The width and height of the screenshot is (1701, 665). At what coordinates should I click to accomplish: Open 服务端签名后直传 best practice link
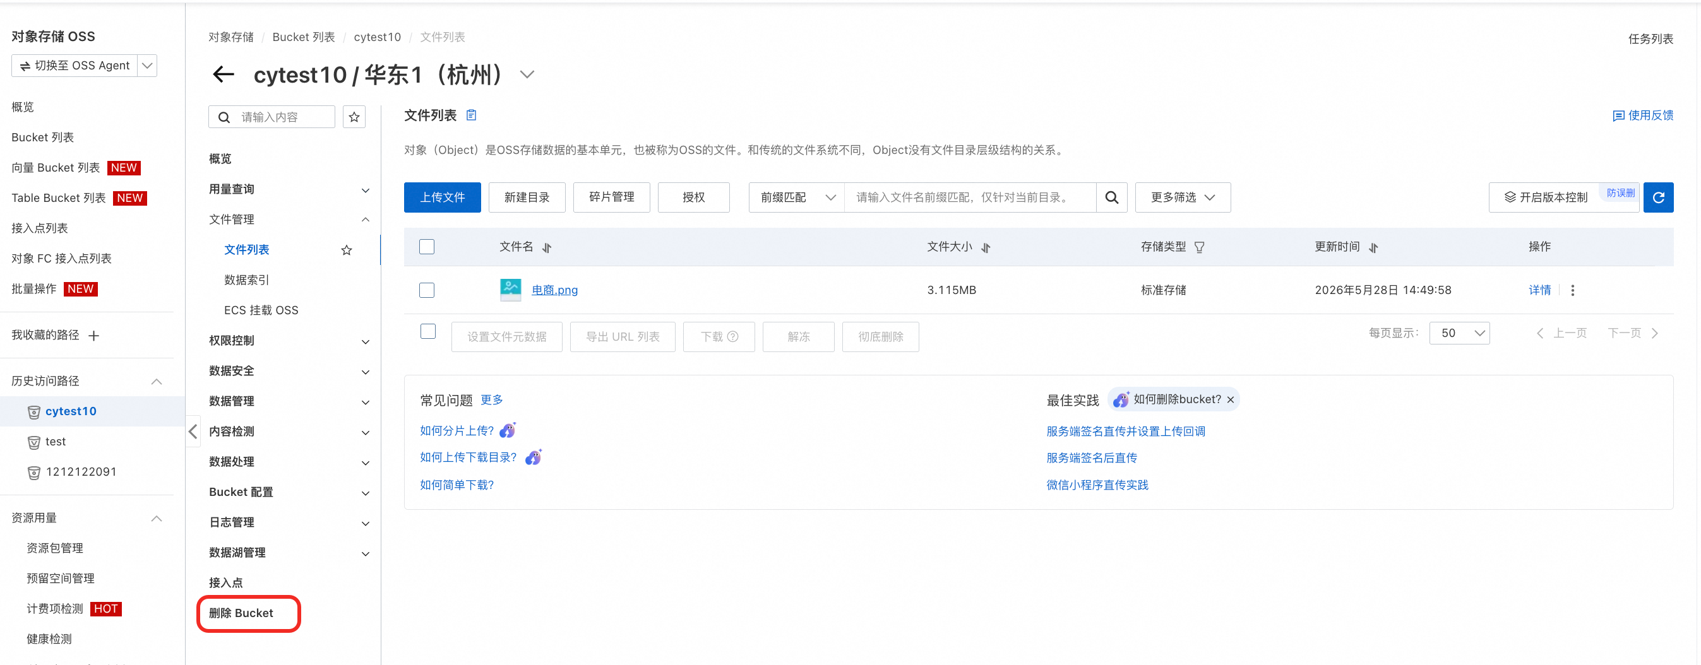1092,458
